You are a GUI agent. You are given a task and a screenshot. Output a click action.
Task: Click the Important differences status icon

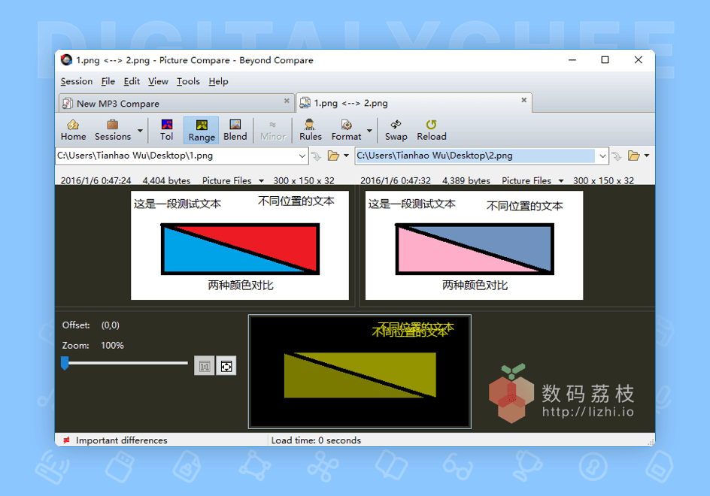click(x=66, y=440)
